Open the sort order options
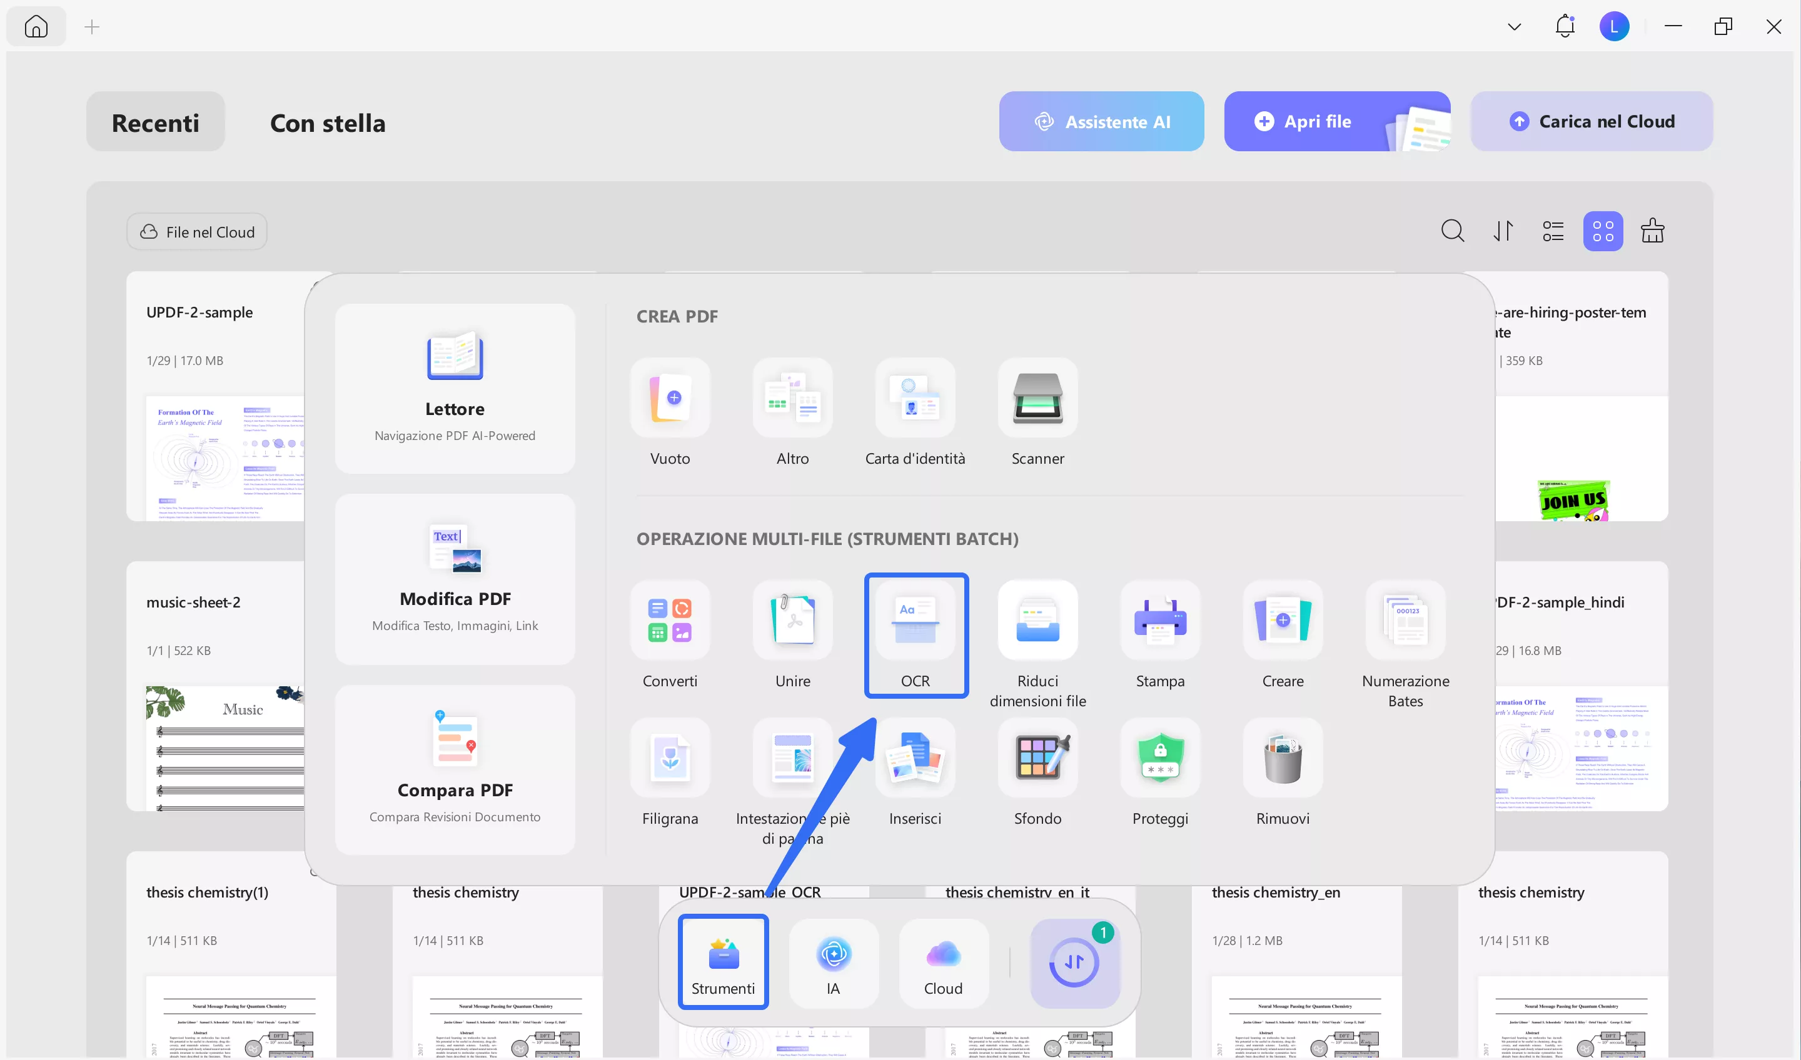This screenshot has width=1801, height=1060. [x=1503, y=231]
